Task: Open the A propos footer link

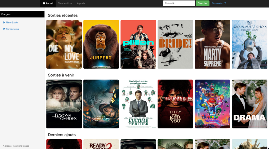Action: pos(7,146)
